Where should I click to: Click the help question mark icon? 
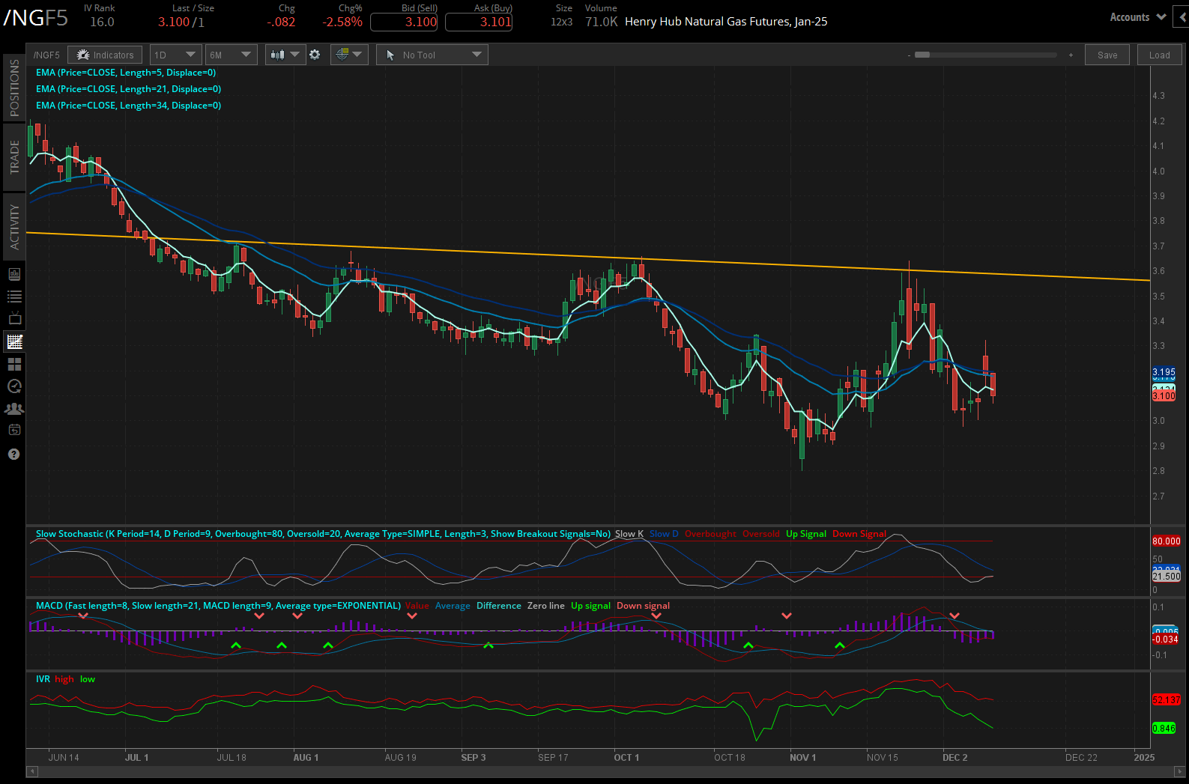[14, 455]
